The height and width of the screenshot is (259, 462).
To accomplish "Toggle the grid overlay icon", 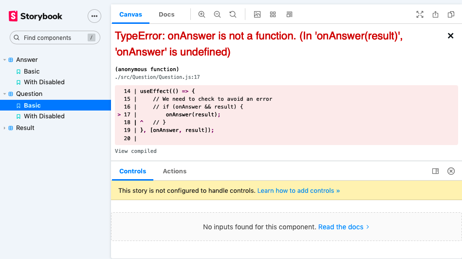I will coord(273,15).
